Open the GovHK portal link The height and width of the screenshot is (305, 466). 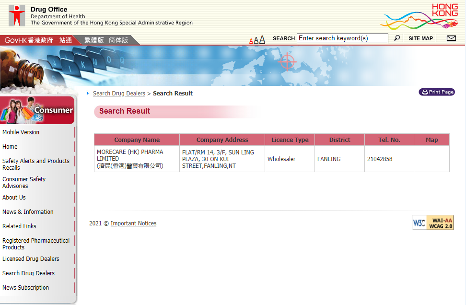click(x=38, y=40)
